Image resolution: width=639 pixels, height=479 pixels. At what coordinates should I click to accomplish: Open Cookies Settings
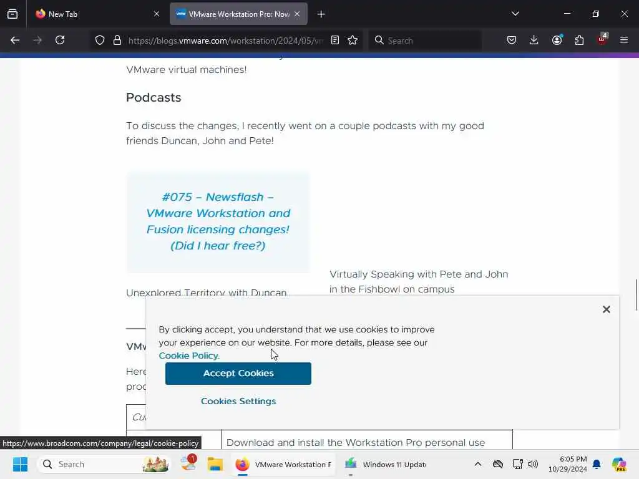(x=238, y=401)
